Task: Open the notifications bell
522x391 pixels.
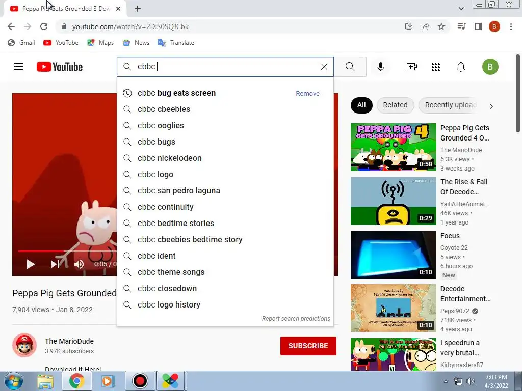Action: (461, 67)
